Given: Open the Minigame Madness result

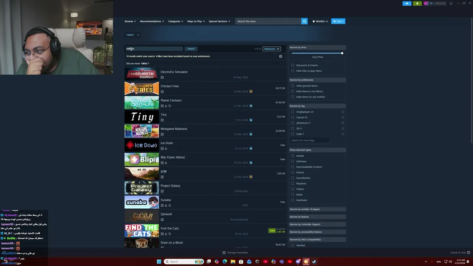Looking at the screenshot, I should coord(205,131).
